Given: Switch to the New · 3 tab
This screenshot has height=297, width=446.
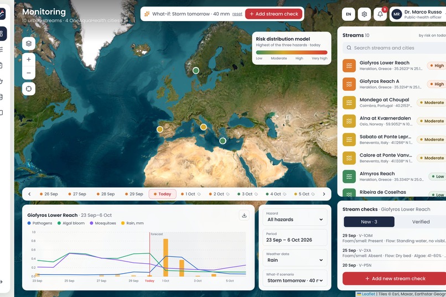Looking at the screenshot, I should pos(369,222).
